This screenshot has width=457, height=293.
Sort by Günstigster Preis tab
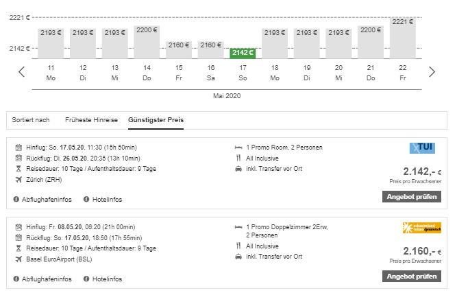point(156,120)
